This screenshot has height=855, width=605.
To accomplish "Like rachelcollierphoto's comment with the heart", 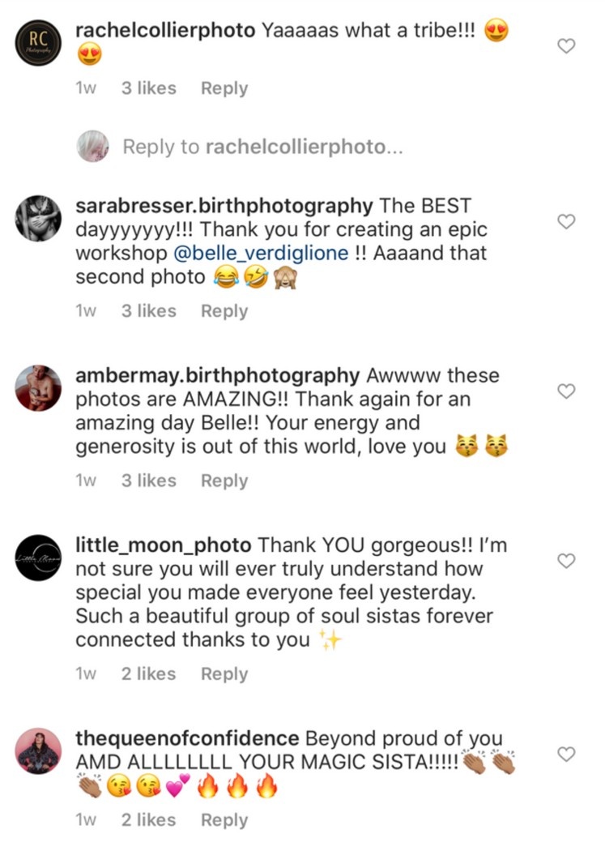I will (x=567, y=46).
